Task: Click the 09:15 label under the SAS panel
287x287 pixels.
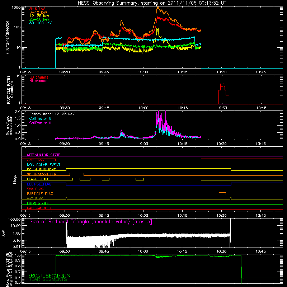Action: [x=25, y=251]
